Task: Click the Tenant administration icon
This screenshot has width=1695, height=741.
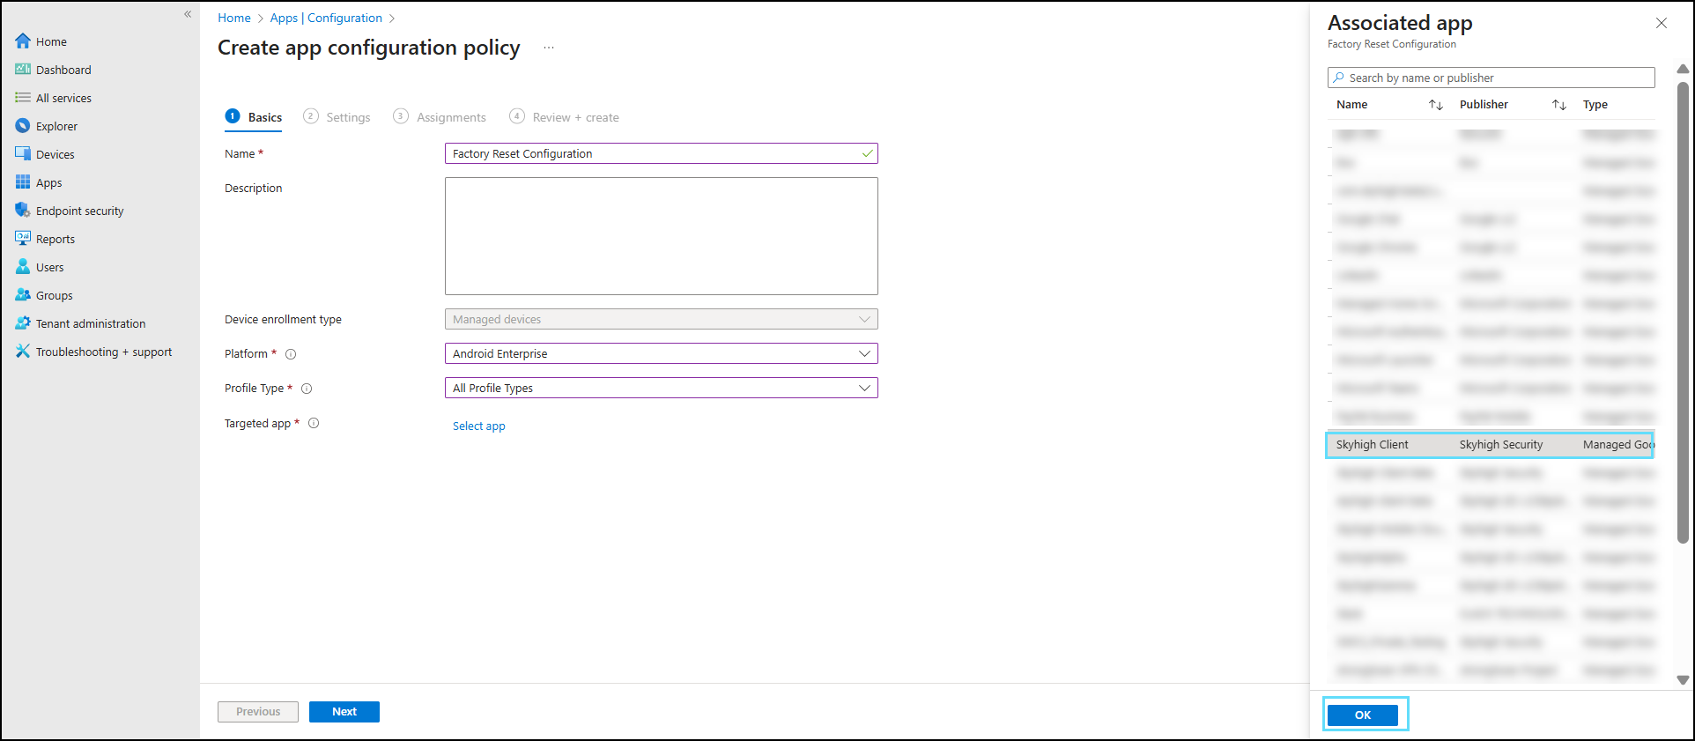Action: [x=23, y=323]
